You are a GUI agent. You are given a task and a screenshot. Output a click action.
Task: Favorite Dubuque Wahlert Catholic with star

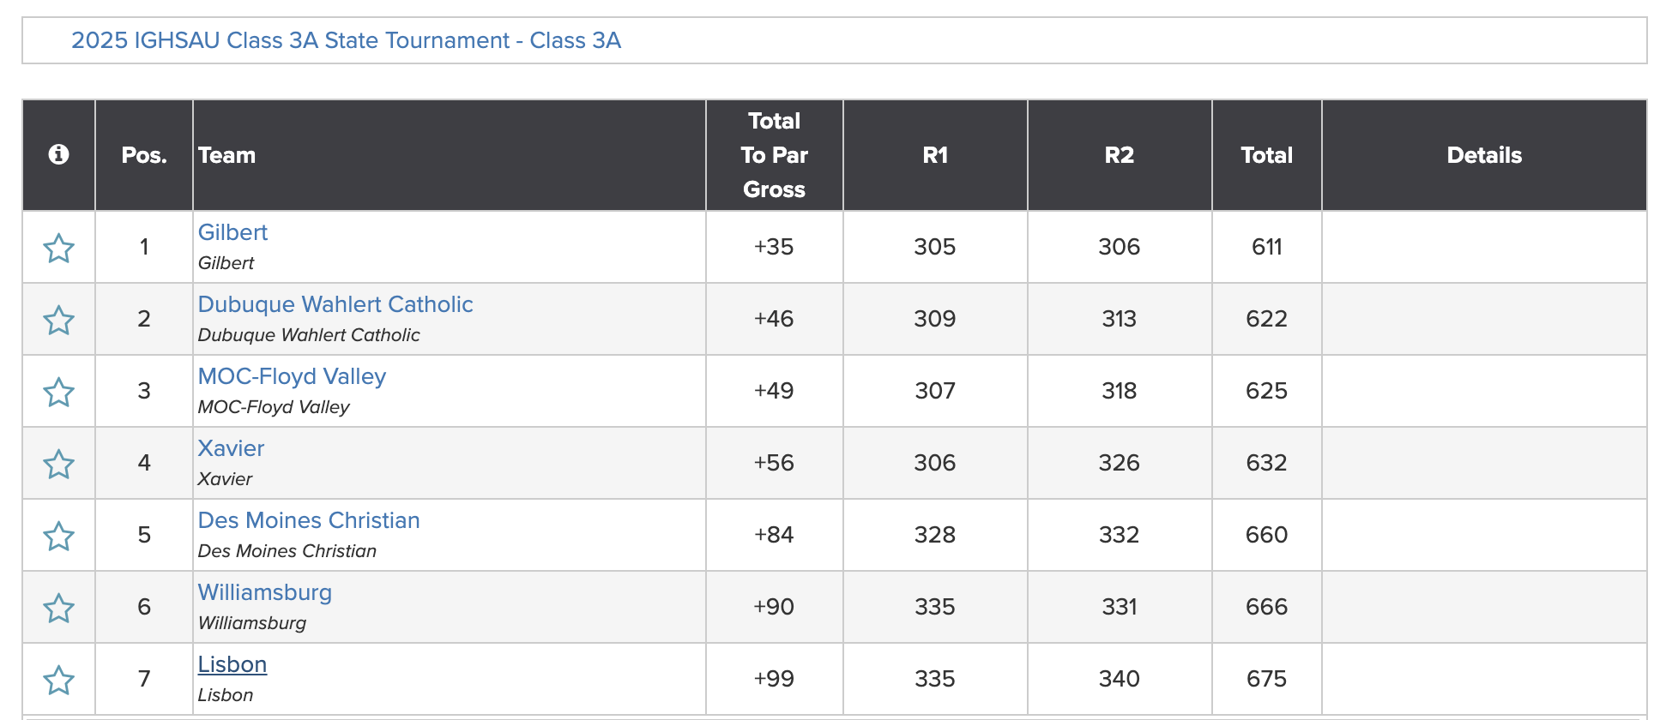[58, 321]
